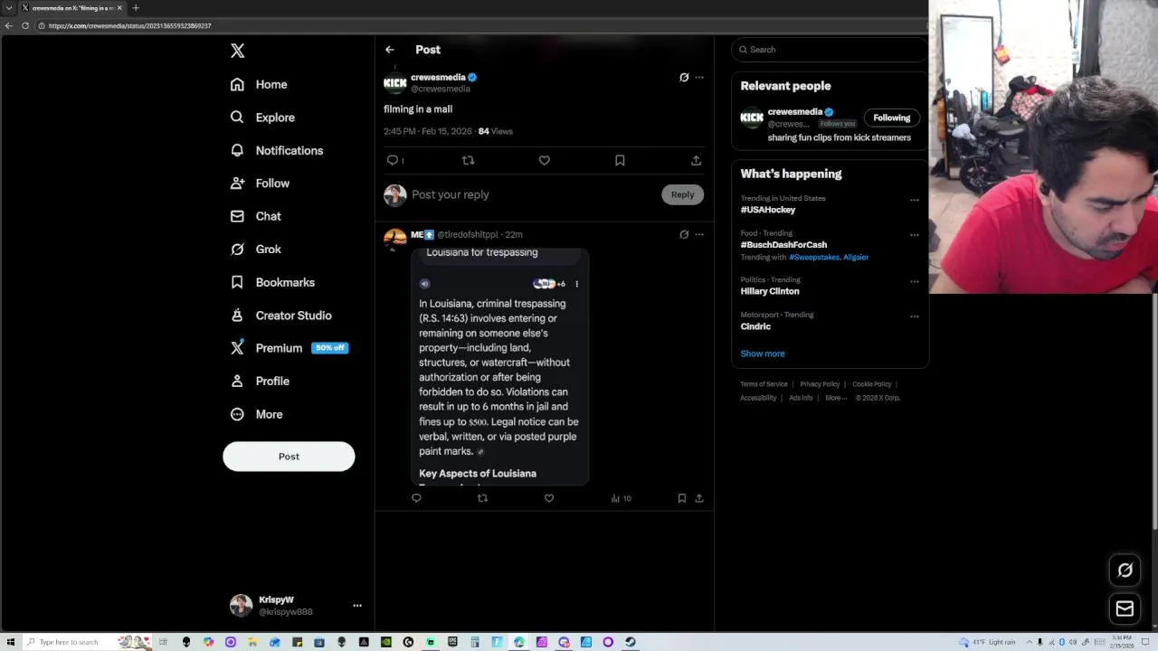1158x651 pixels.
Task: Open the Hillary Clinton trend
Action: click(x=770, y=291)
